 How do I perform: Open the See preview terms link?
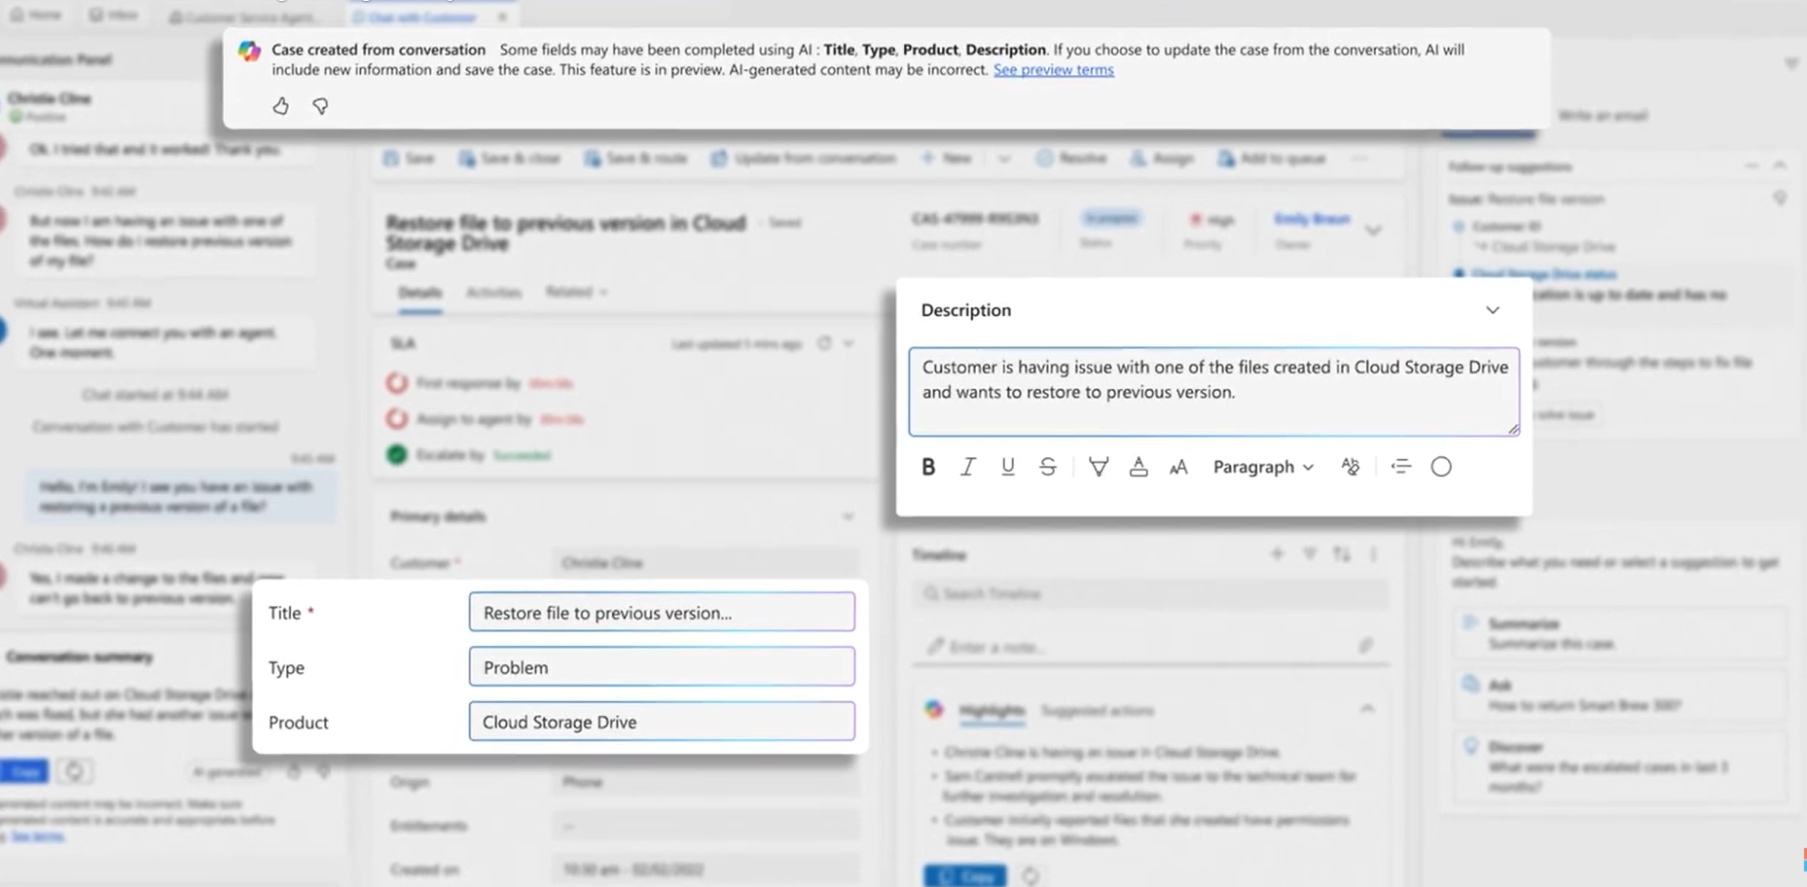(x=1053, y=70)
